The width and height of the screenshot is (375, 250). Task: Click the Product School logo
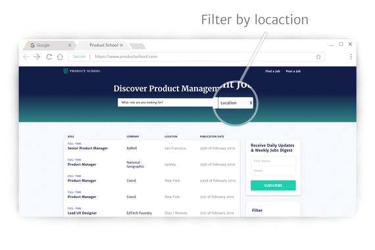(82, 71)
